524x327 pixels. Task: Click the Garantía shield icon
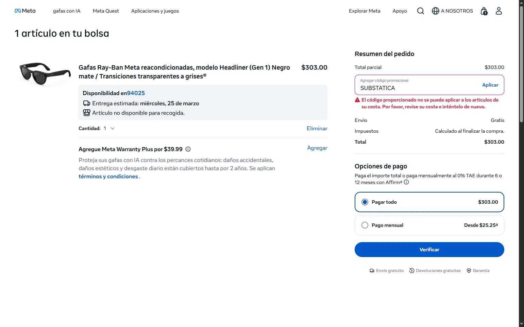[469, 271]
